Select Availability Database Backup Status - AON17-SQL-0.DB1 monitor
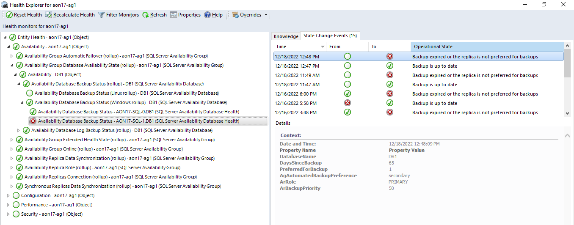The height and width of the screenshot is (225, 574). point(138,112)
